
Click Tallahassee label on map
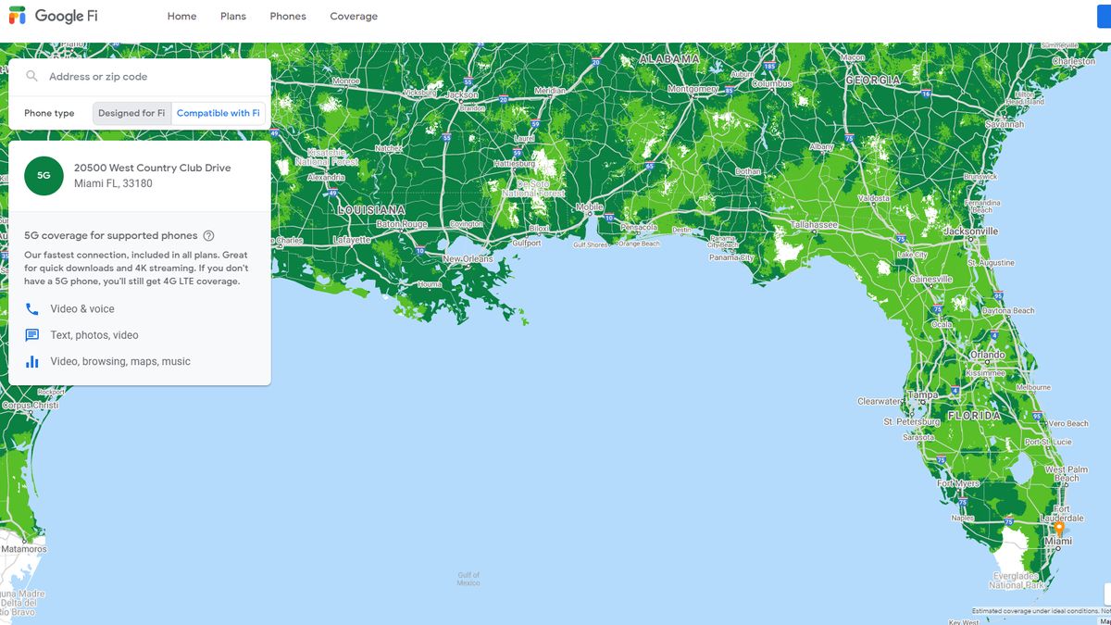[x=814, y=225]
